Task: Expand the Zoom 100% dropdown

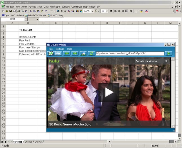Action: click(92, 11)
